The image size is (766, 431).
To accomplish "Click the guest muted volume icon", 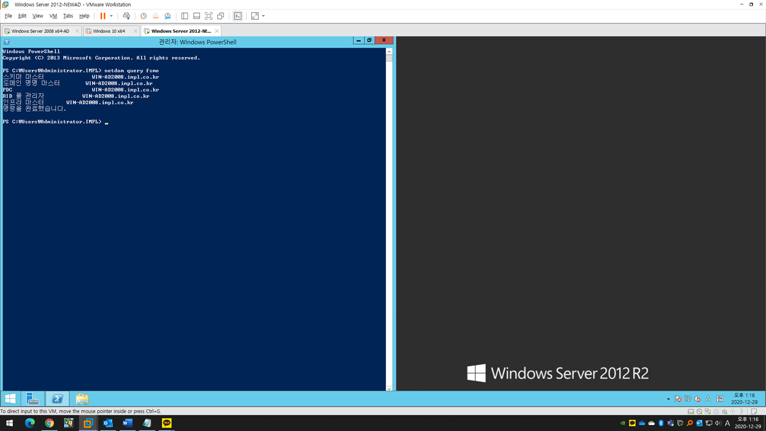I will [698, 399].
